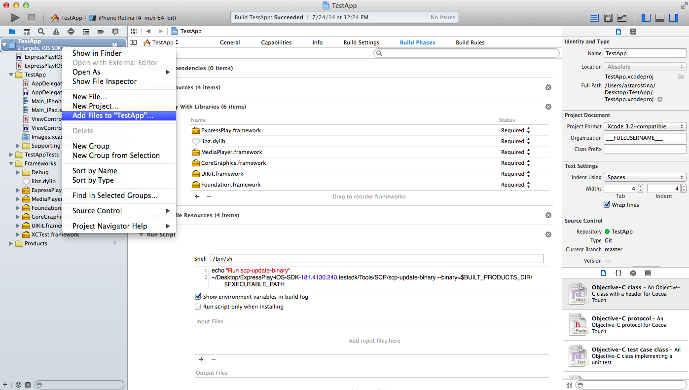Open the Project Format dropdown

[645, 126]
